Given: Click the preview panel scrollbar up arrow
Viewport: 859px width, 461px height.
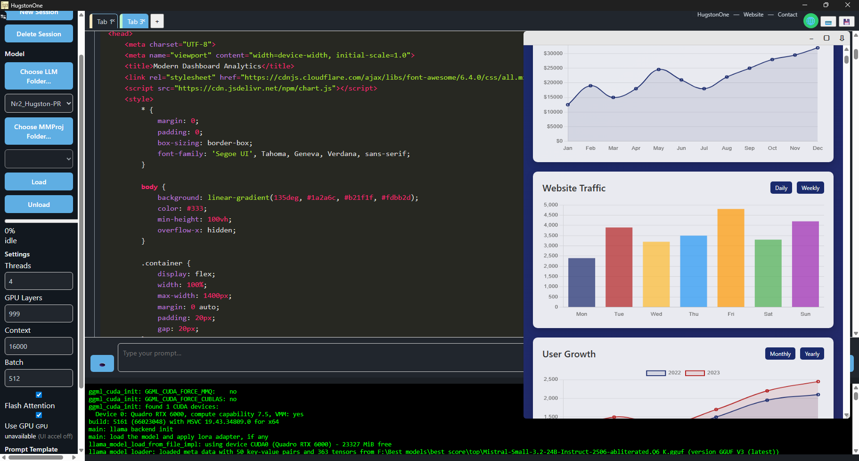Looking at the screenshot, I should coord(846,49).
